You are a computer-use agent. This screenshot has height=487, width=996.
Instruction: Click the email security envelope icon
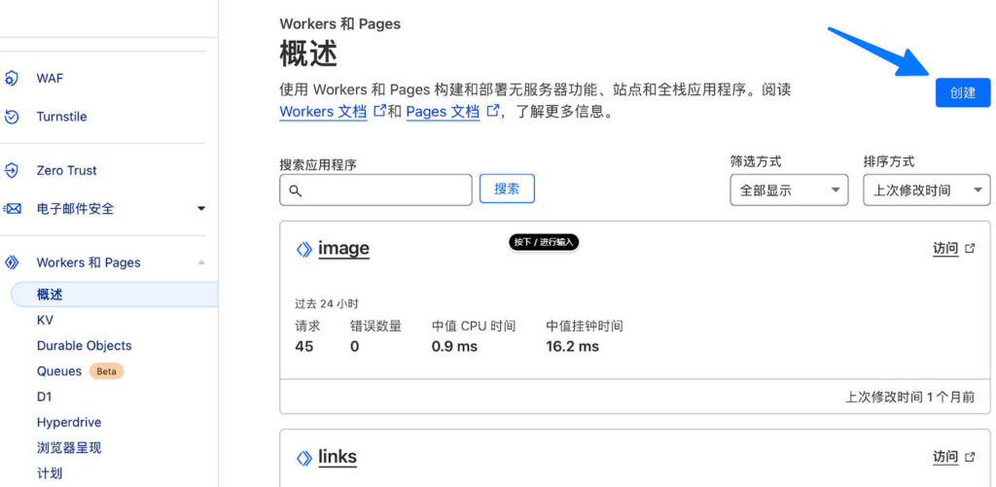[x=12, y=208]
